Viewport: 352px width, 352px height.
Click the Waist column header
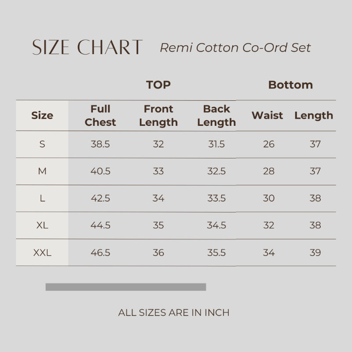(x=267, y=116)
